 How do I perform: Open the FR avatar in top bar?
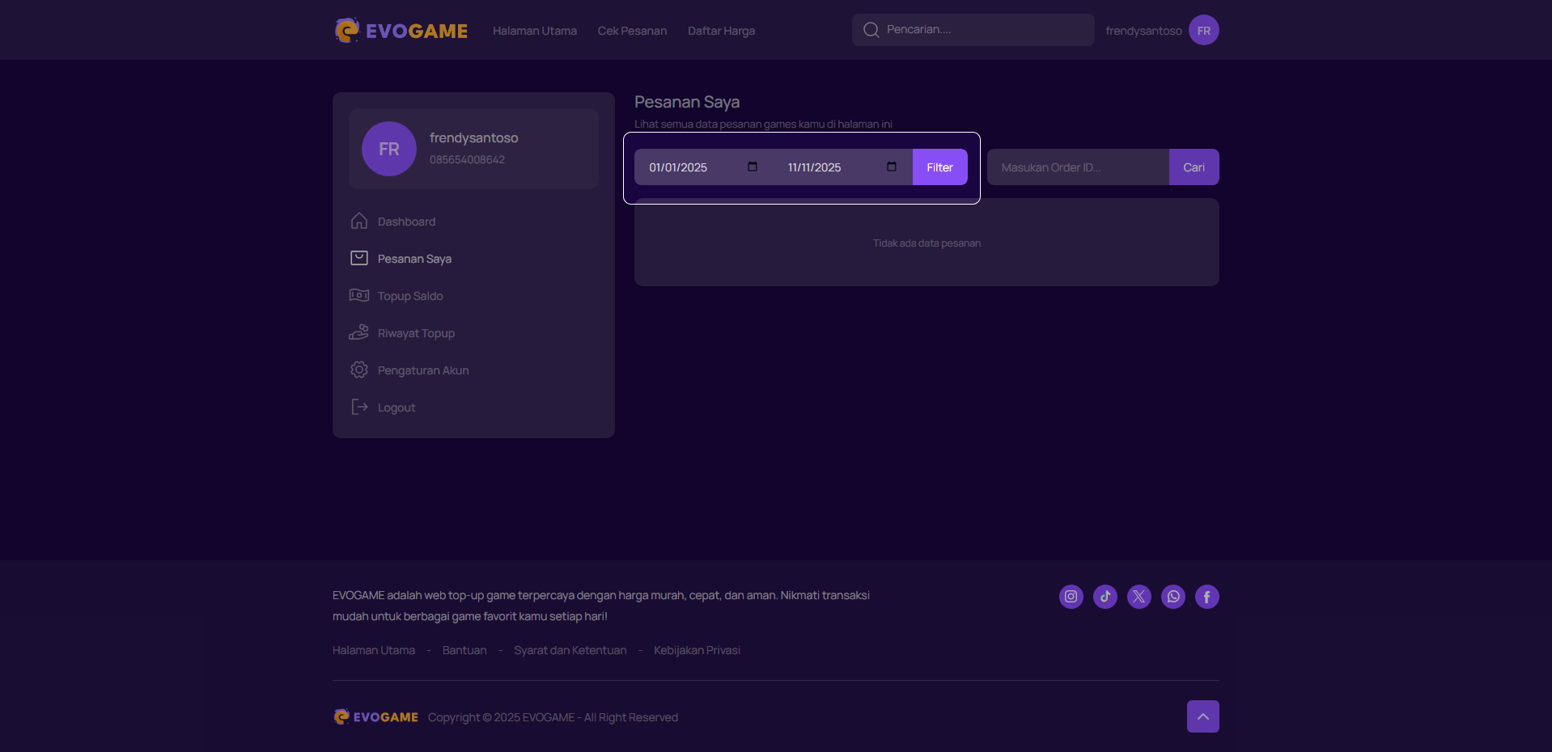(x=1203, y=31)
